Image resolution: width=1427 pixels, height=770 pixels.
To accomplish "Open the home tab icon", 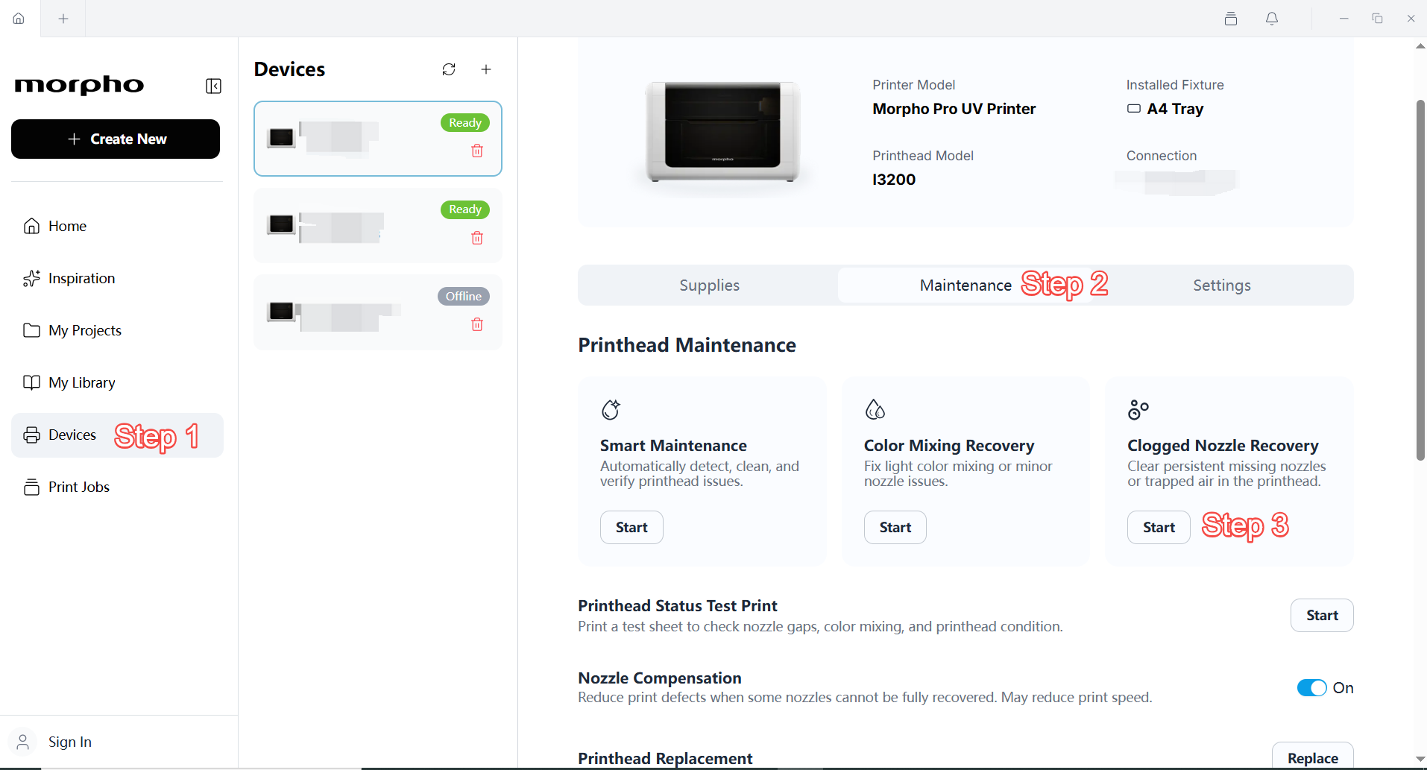I will click(x=19, y=18).
